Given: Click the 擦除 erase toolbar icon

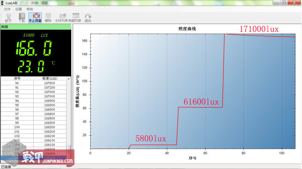Looking at the screenshot, I should pyautogui.click(x=48, y=18).
